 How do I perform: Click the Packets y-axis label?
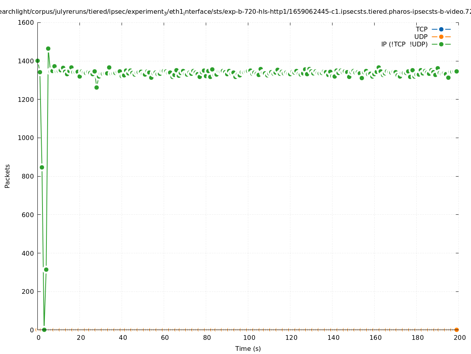(x=7, y=176)
